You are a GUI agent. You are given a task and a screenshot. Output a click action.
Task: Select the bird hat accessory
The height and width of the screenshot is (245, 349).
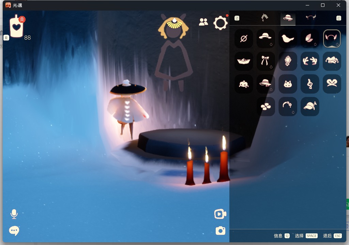(288, 38)
